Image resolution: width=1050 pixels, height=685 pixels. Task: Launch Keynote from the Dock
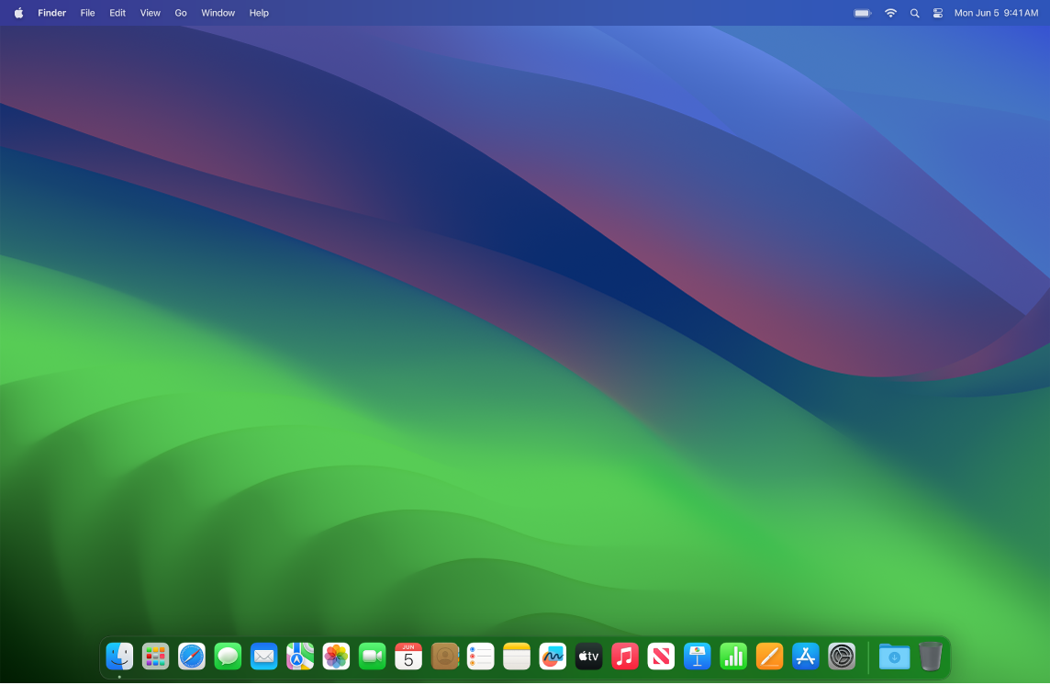coord(697,656)
